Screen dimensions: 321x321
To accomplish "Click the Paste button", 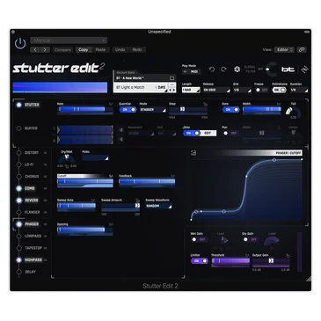I will pyautogui.click(x=100, y=50).
